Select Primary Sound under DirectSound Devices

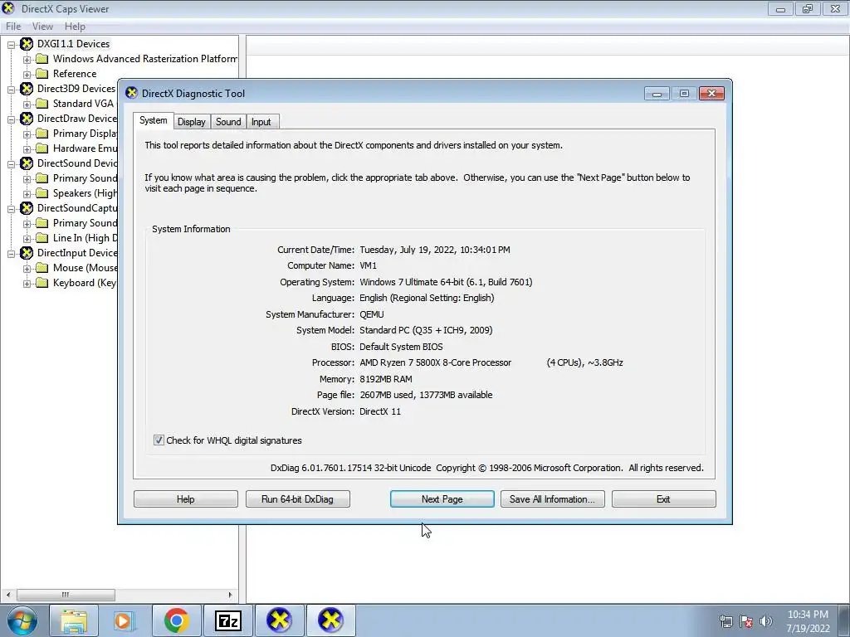(x=85, y=178)
